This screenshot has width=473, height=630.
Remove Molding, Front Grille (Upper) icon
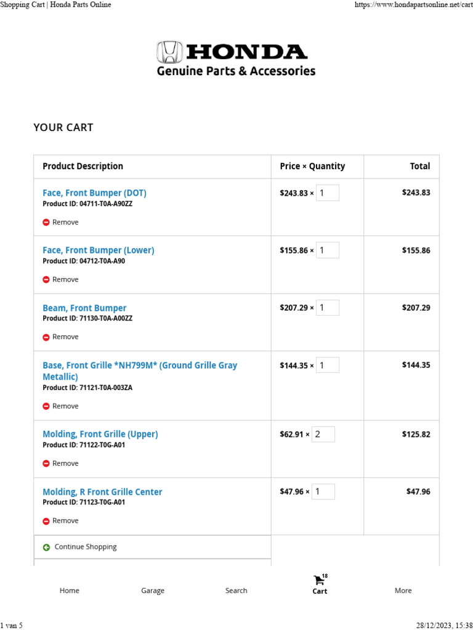point(46,463)
